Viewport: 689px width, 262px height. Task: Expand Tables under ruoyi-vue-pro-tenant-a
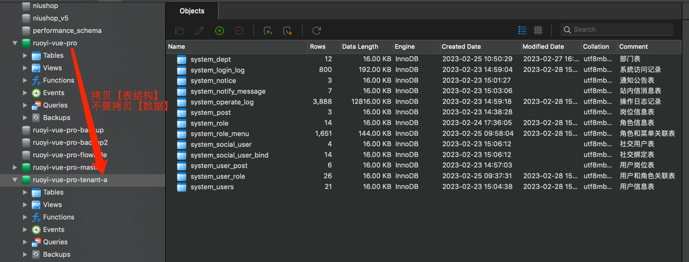point(25,192)
